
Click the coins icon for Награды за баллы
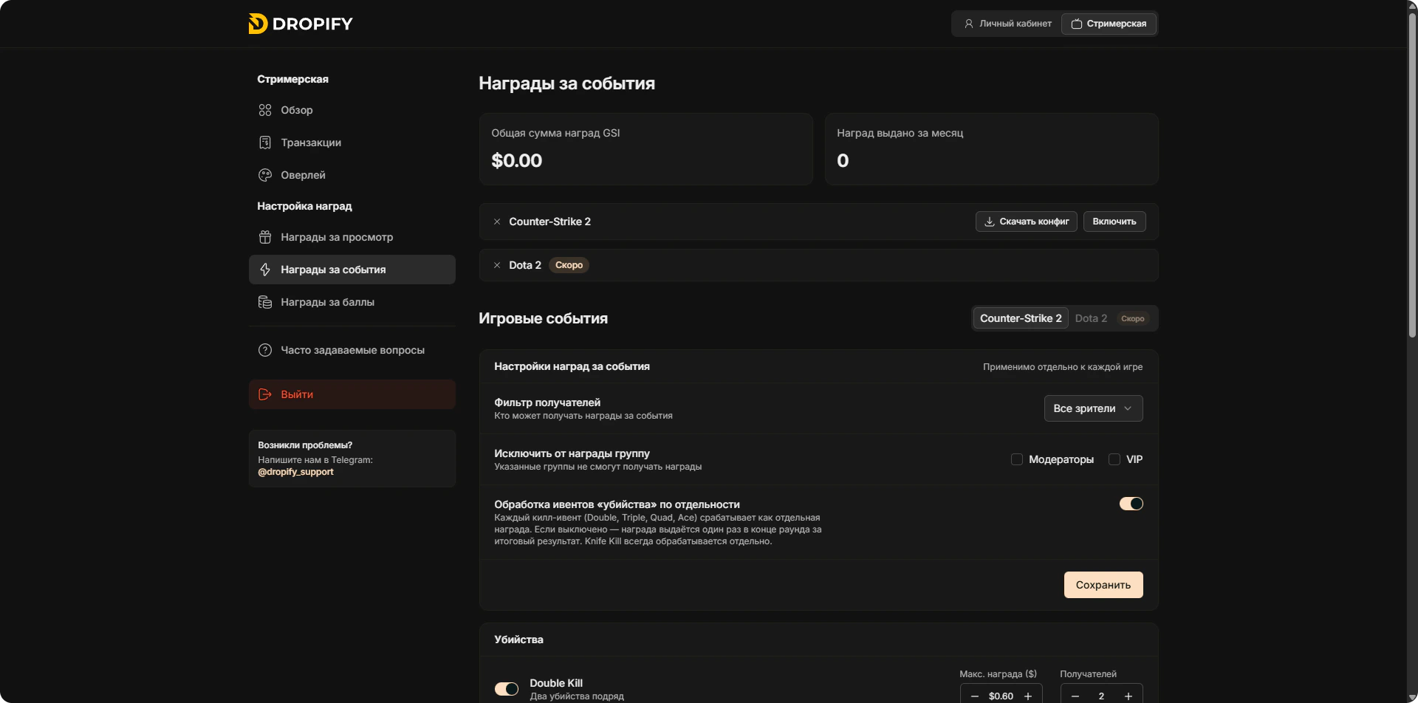[265, 302]
